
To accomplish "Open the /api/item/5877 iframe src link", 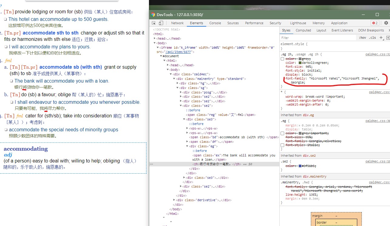I will coord(178,52).
